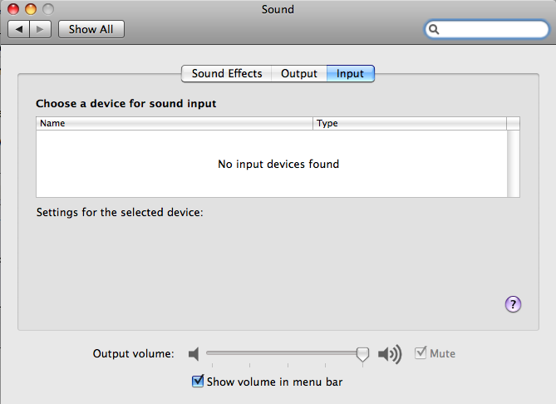Click the back navigation arrow

pos(19,29)
